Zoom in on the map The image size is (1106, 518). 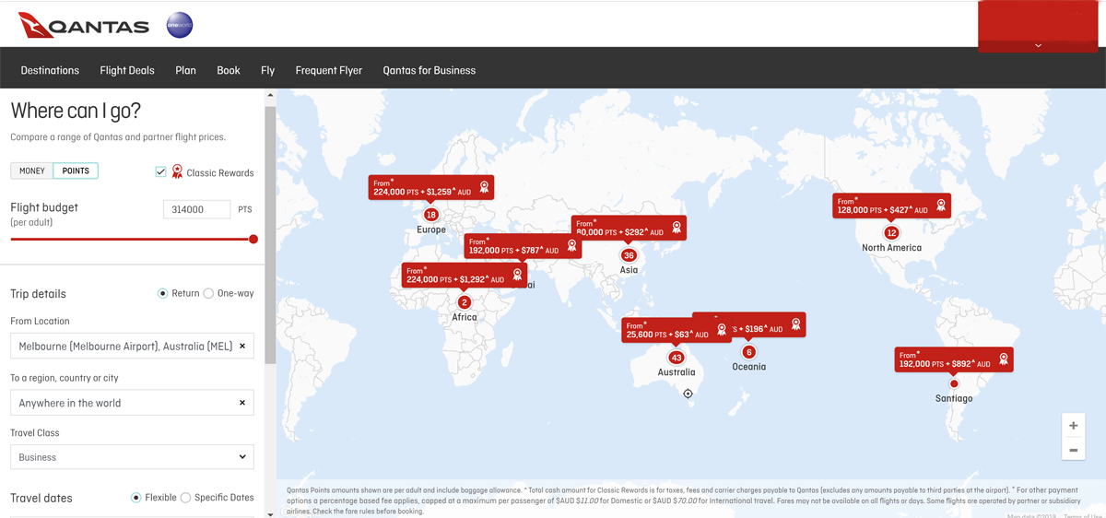(x=1073, y=426)
